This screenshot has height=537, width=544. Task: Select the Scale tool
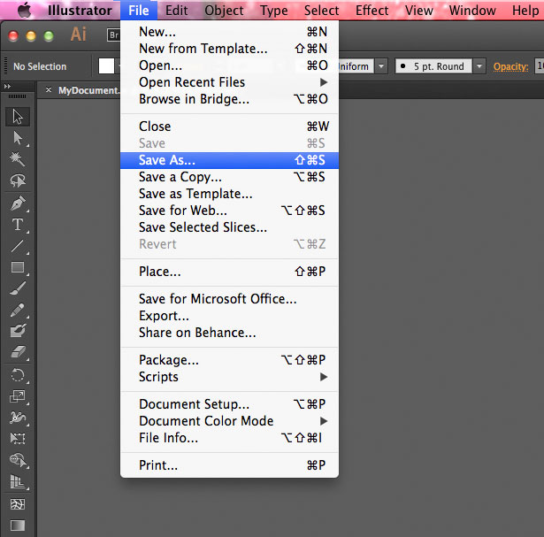tap(18, 396)
